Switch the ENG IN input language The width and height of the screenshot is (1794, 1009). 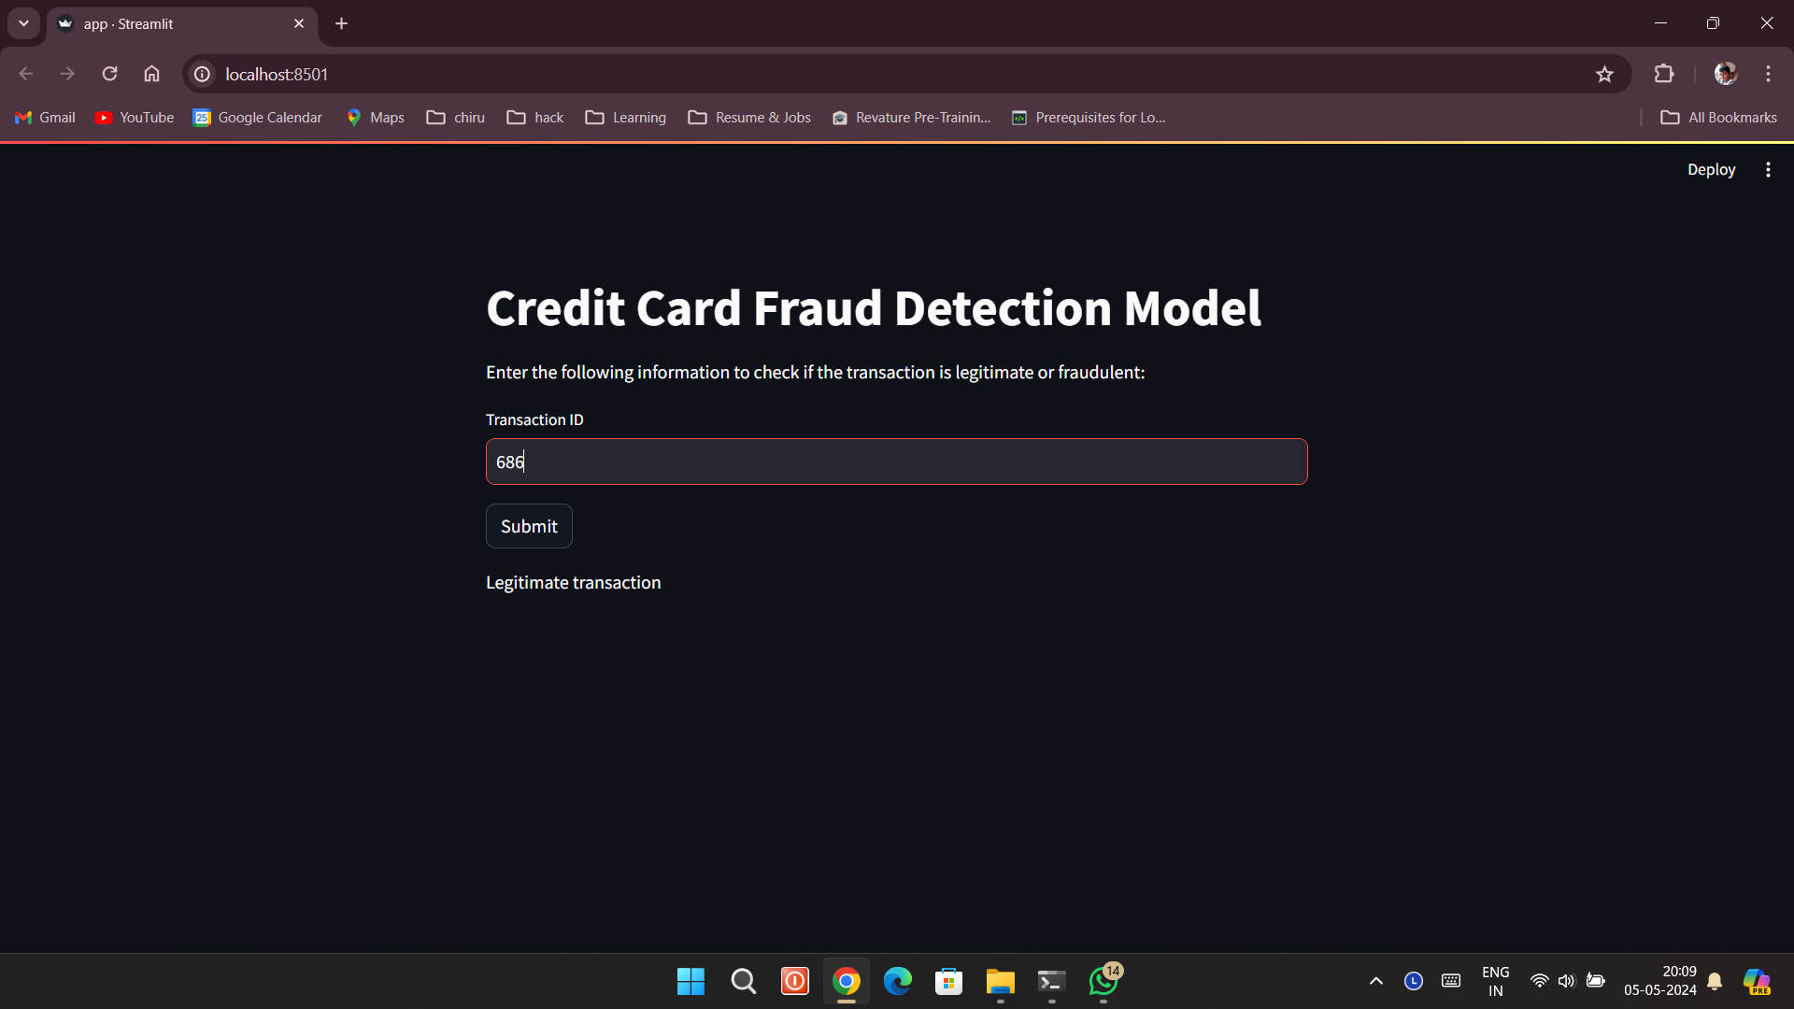[x=1496, y=981]
